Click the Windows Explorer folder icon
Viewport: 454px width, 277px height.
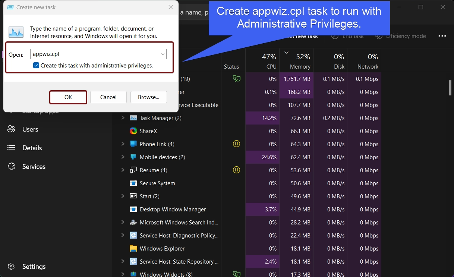click(133, 248)
